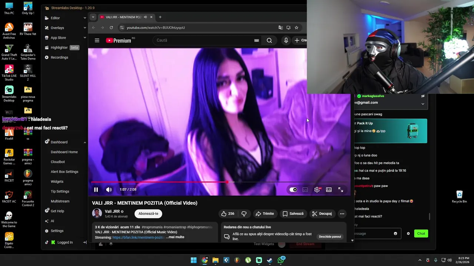The width and height of the screenshot is (474, 266).
Task: Dislike the video
Action: 244,214
